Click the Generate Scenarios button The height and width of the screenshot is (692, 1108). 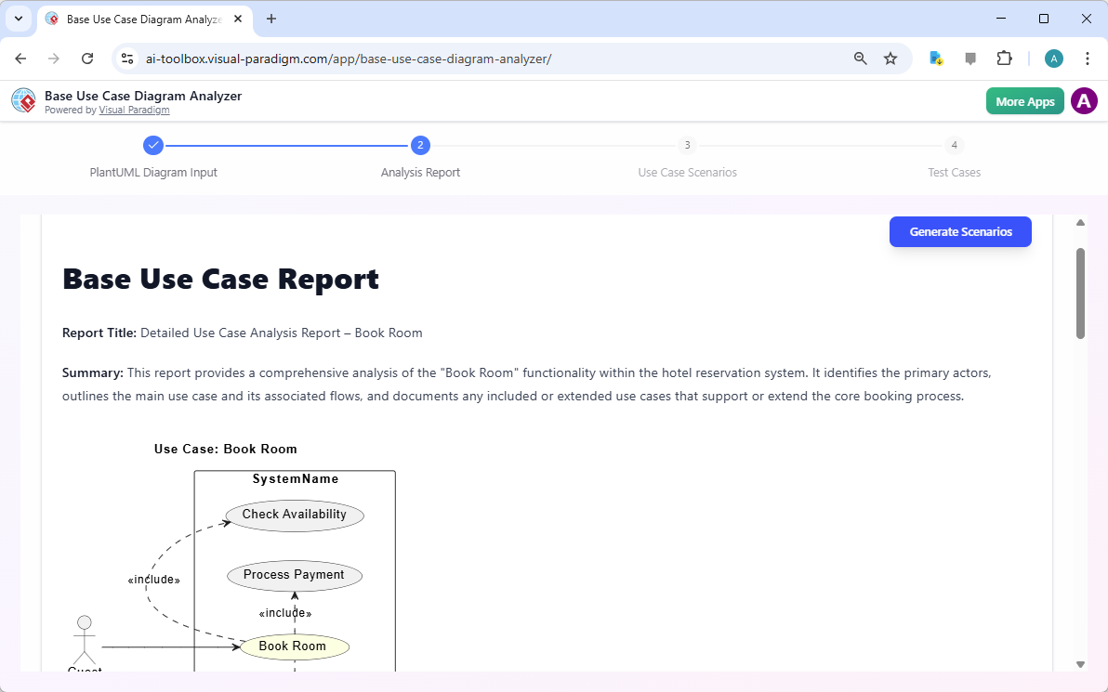tap(960, 231)
